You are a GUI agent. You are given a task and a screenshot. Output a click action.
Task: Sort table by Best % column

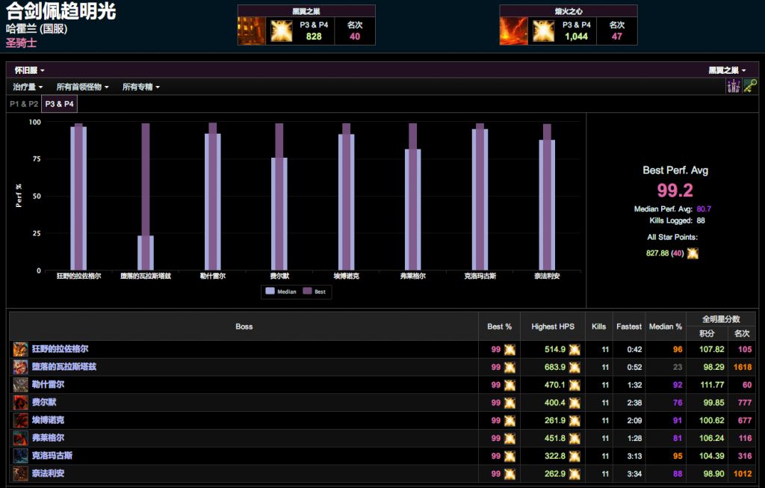tap(499, 327)
